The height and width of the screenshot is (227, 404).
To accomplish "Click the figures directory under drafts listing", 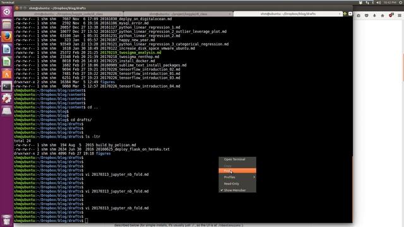I will pyautogui.click(x=103, y=153).
